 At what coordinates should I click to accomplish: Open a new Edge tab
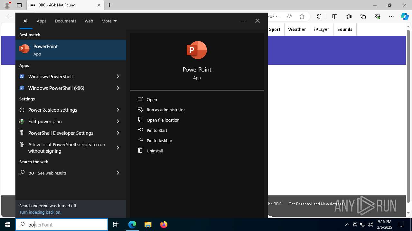110,5
